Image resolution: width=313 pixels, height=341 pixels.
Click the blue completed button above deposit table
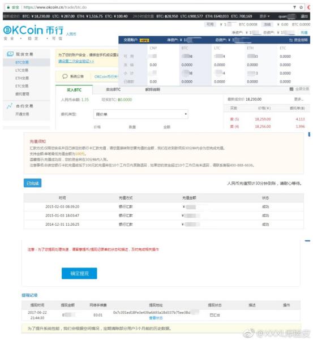pos(32,183)
